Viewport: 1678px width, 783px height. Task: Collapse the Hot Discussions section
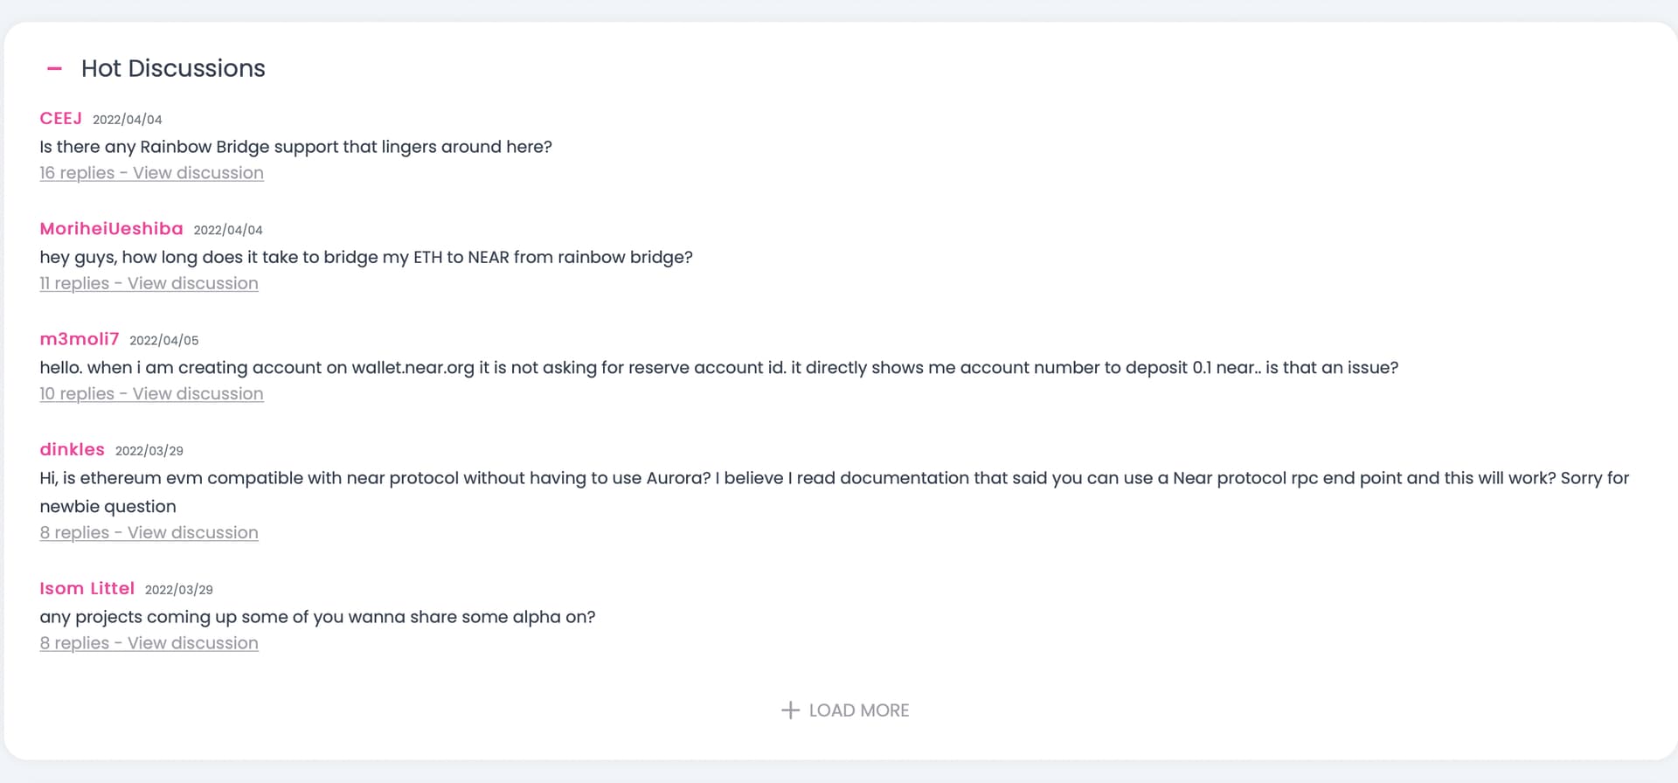tap(54, 68)
